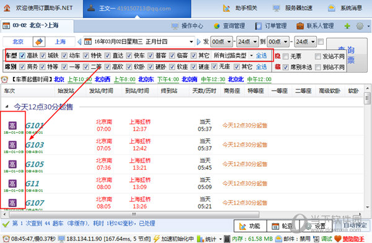Viewport: 372px width, 243px height.
Task: Click the 北京 departure station field
Action: pos(18,42)
